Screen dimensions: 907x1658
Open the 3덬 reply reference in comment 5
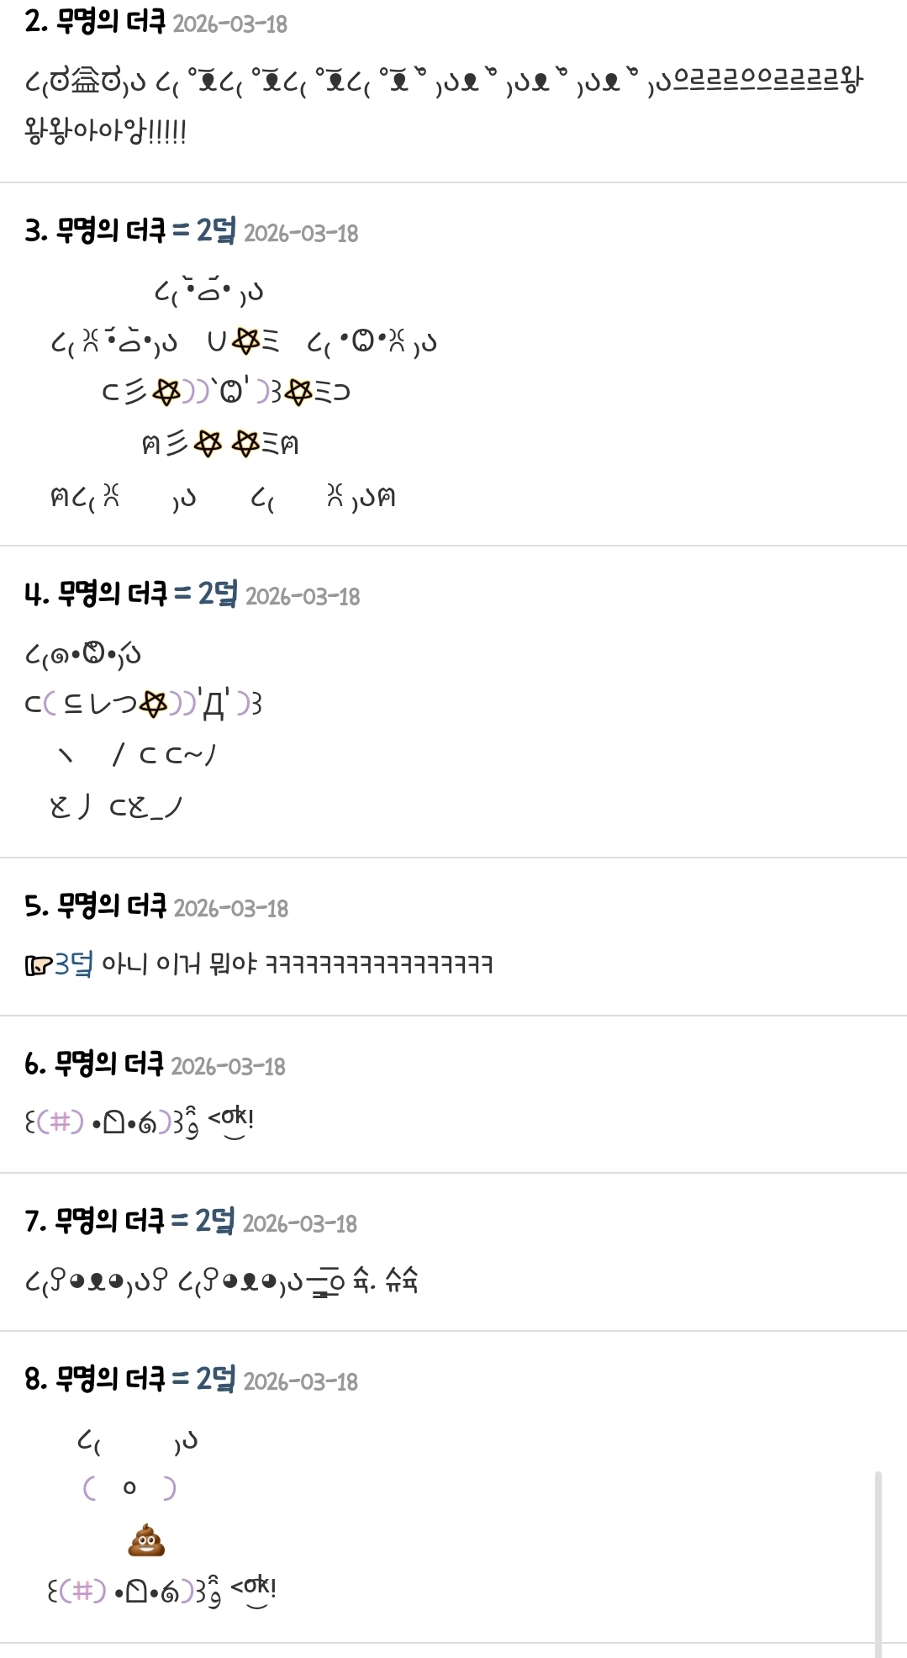(x=74, y=964)
